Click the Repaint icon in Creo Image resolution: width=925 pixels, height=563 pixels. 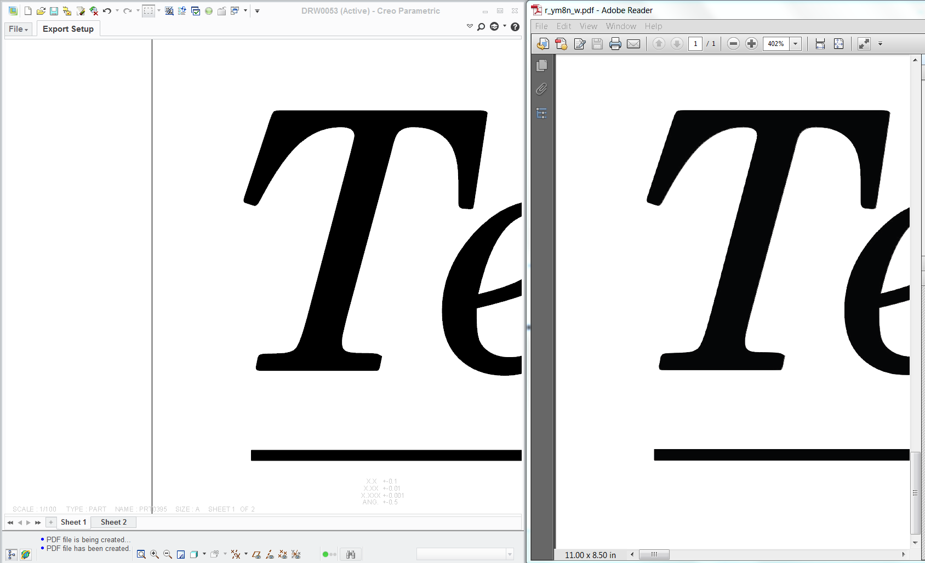pyautogui.click(x=181, y=554)
